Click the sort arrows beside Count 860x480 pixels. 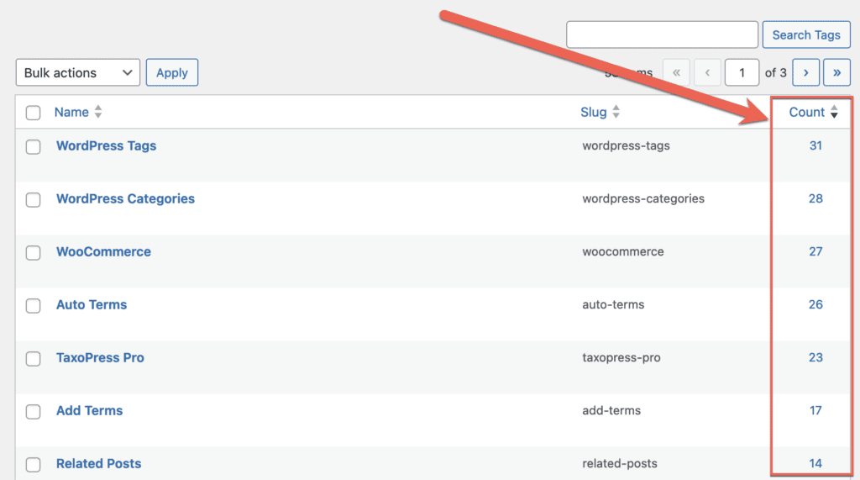click(x=834, y=112)
